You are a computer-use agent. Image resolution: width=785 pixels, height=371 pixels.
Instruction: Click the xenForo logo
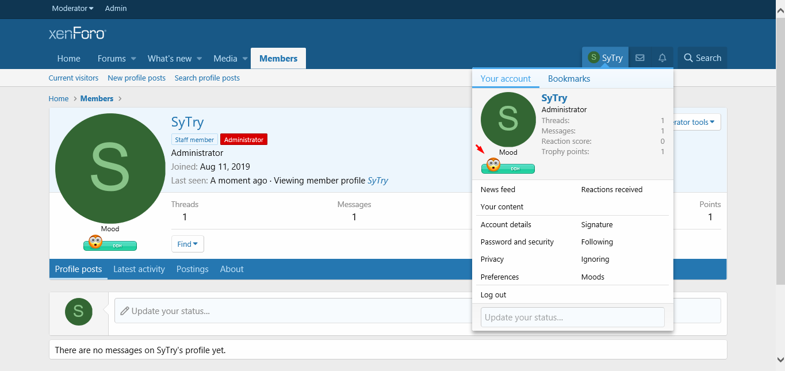(77, 33)
